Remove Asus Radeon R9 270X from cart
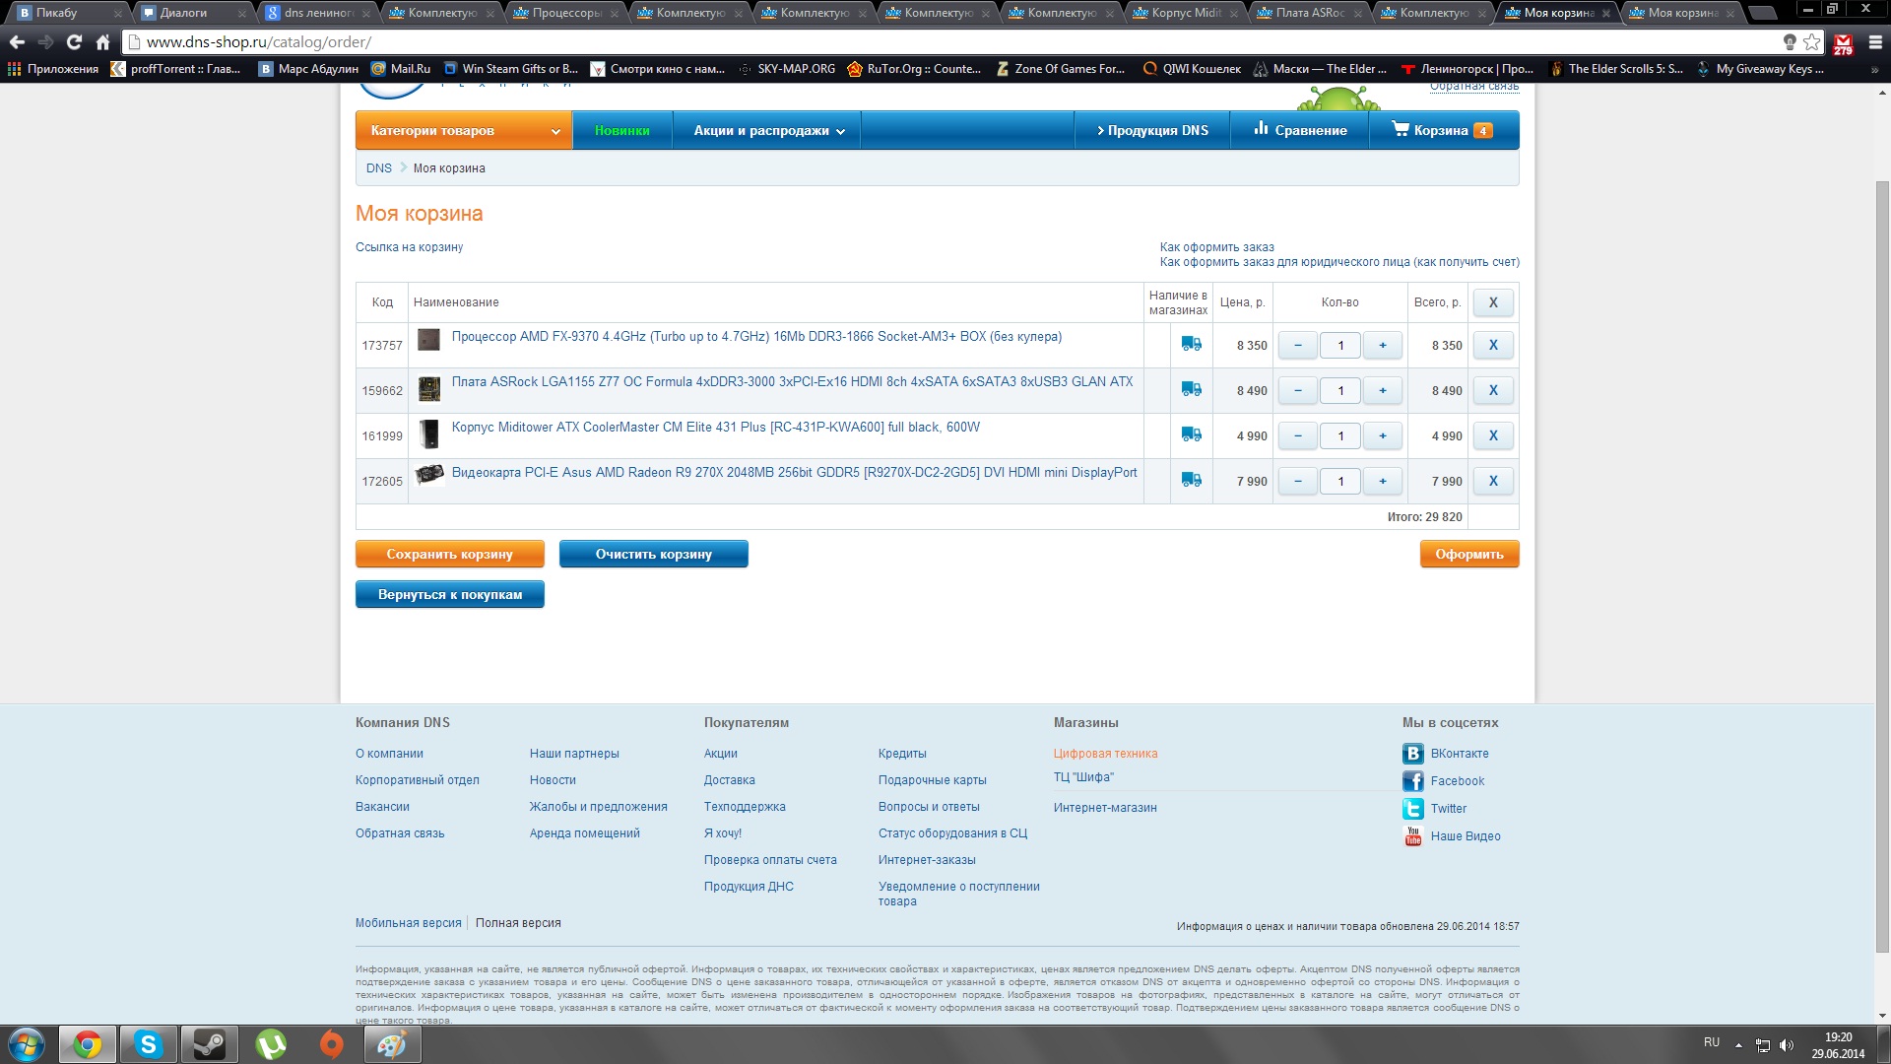 point(1493,482)
